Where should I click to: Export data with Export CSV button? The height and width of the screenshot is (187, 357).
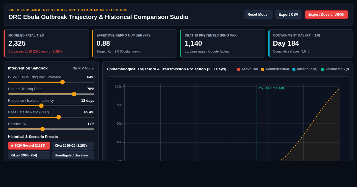[288, 15]
